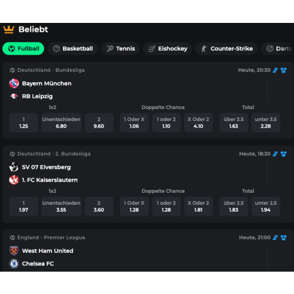This screenshot has height=294, width=294.
Task: Switch to the Basketball tab
Action: point(73,49)
